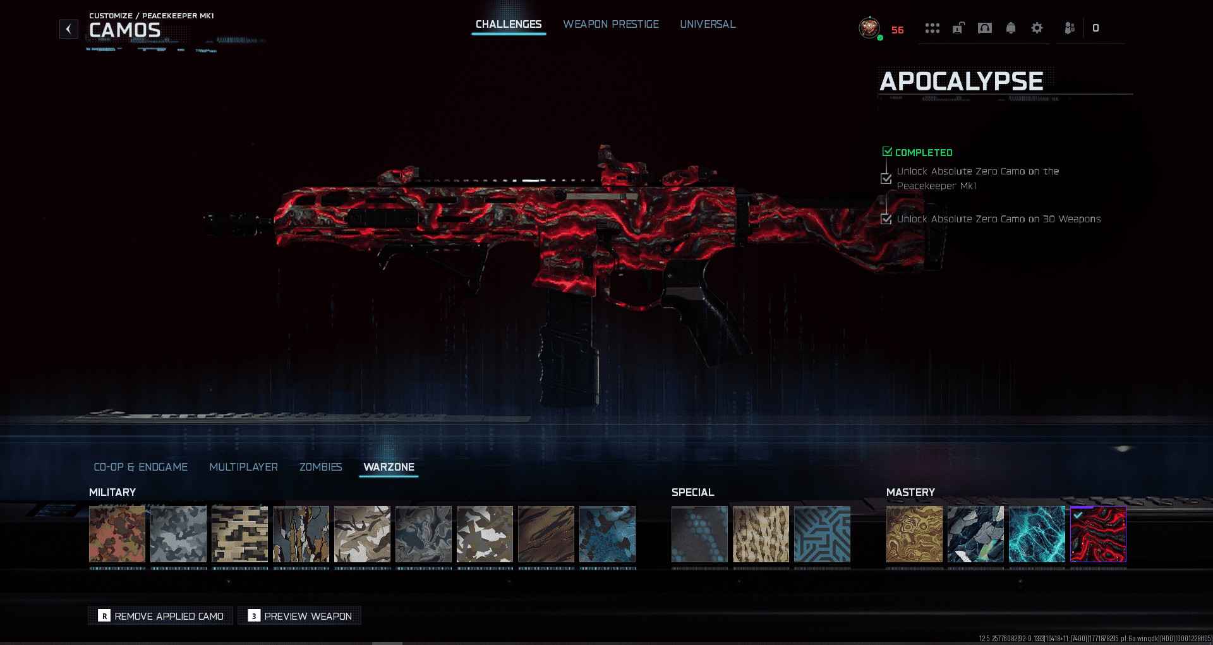1213x645 pixels.
Task: Select the tan leopard print Special camo
Action: (x=761, y=534)
